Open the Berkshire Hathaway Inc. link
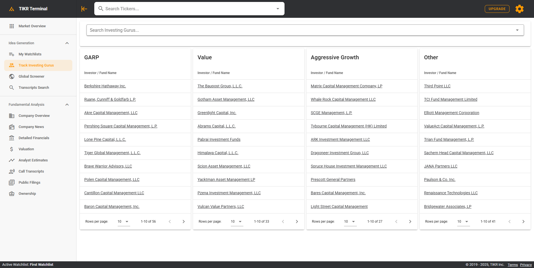The height and width of the screenshot is (268, 534). [105, 86]
